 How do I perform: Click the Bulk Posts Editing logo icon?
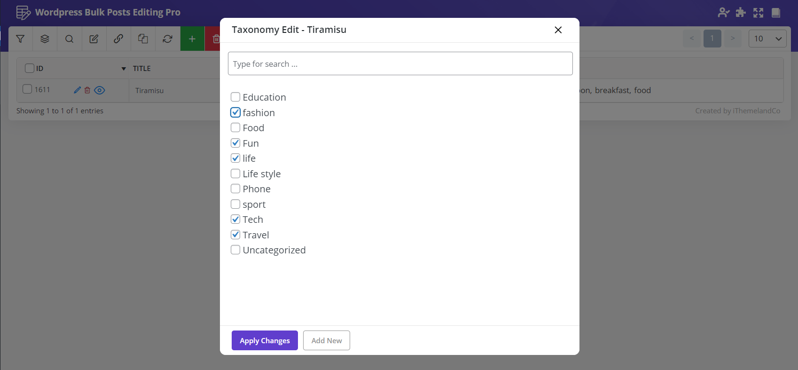pos(23,13)
